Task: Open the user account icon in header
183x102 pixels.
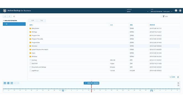Action: point(180,10)
